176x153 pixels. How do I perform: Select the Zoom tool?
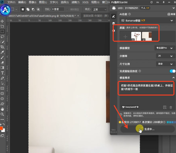pyautogui.click(x=2, y=114)
